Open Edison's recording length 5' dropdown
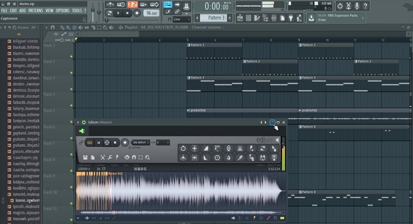Screen dimensions: 413x224 [x=163, y=143]
